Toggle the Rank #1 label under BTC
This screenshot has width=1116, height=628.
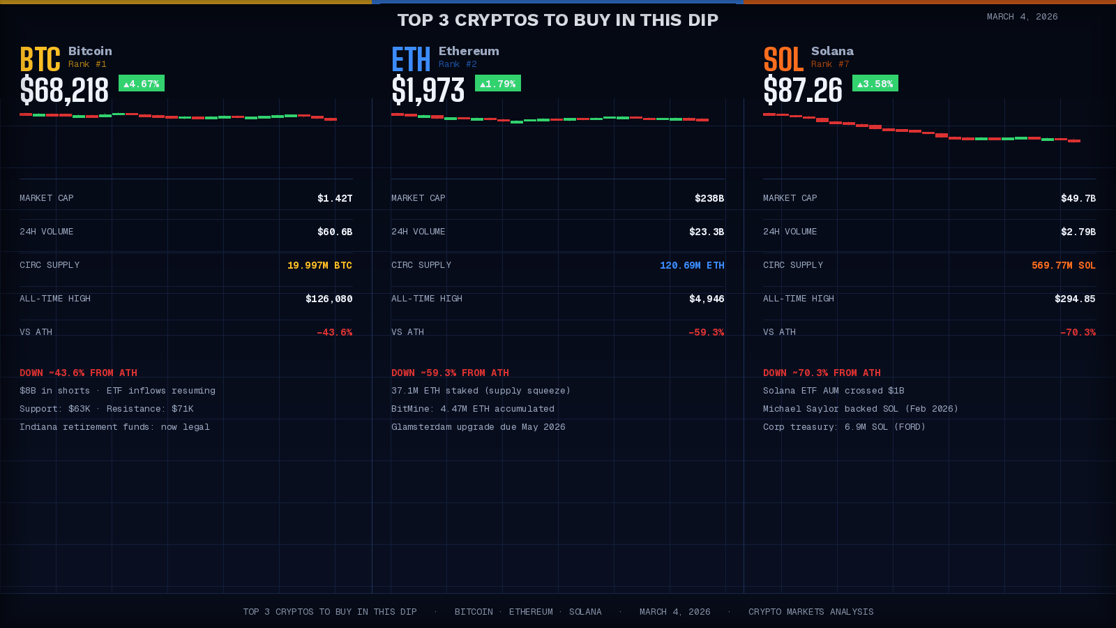[x=87, y=63]
